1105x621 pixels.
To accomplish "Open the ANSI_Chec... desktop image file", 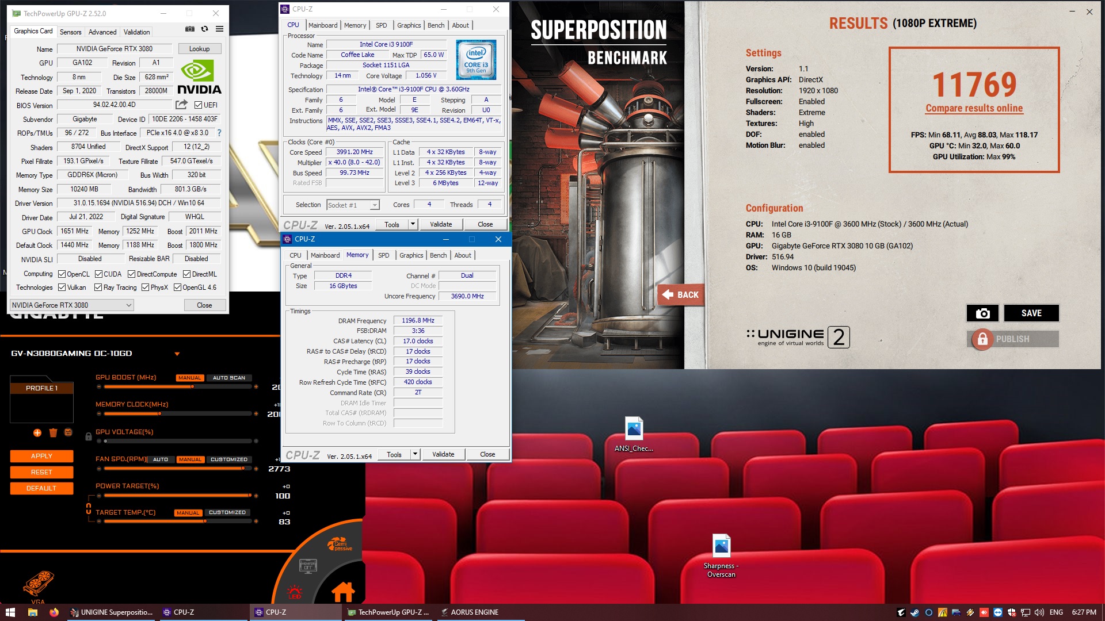I will (634, 434).
